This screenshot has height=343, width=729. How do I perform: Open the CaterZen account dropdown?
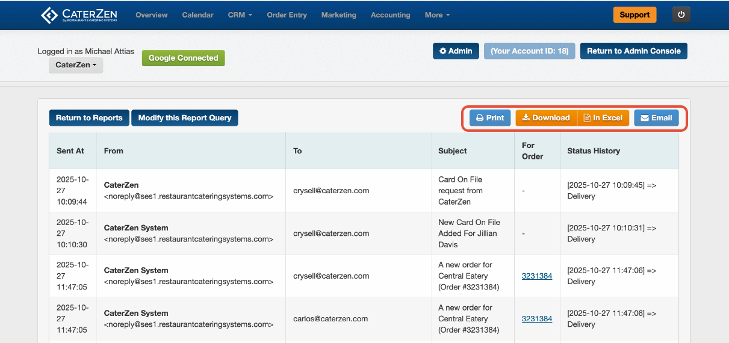click(76, 65)
